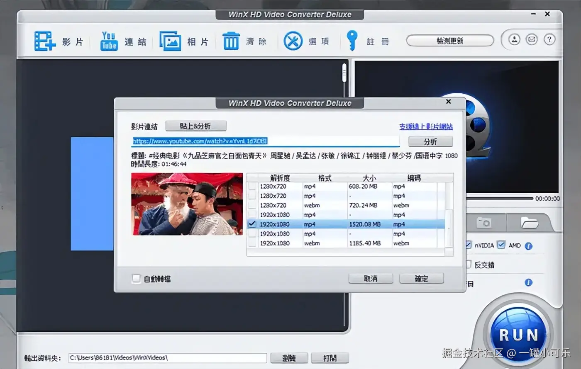Click the 分析 analyze button
Image resolution: width=581 pixels, height=369 pixels.
pos(430,141)
